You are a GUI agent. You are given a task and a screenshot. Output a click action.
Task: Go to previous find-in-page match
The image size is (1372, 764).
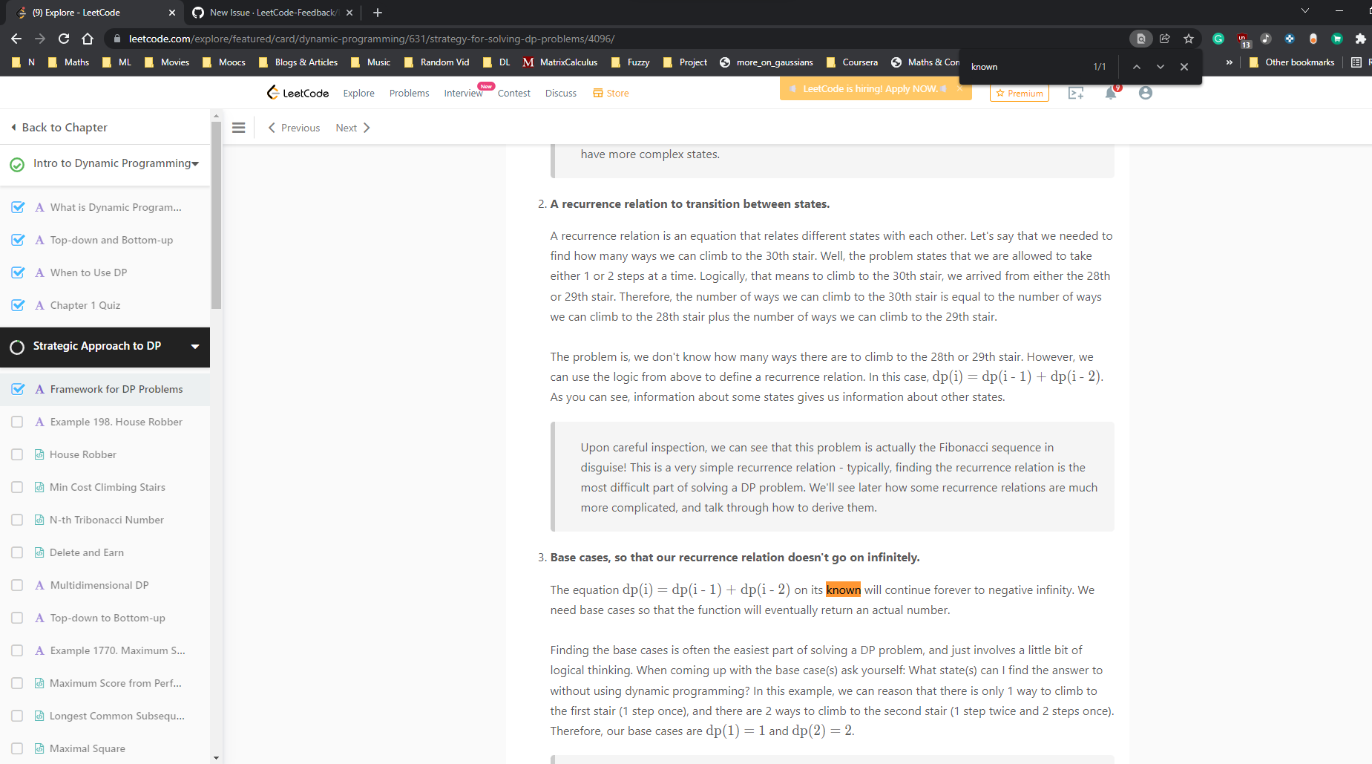pos(1137,67)
